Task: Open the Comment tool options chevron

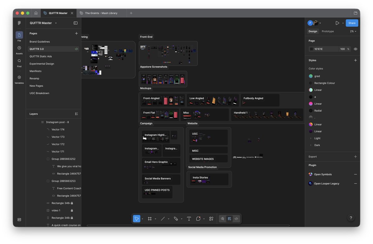Action: click(x=204, y=219)
